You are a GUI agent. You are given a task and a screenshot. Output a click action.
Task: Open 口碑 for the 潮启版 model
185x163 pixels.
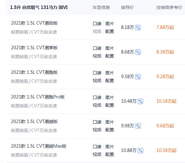(97, 24)
